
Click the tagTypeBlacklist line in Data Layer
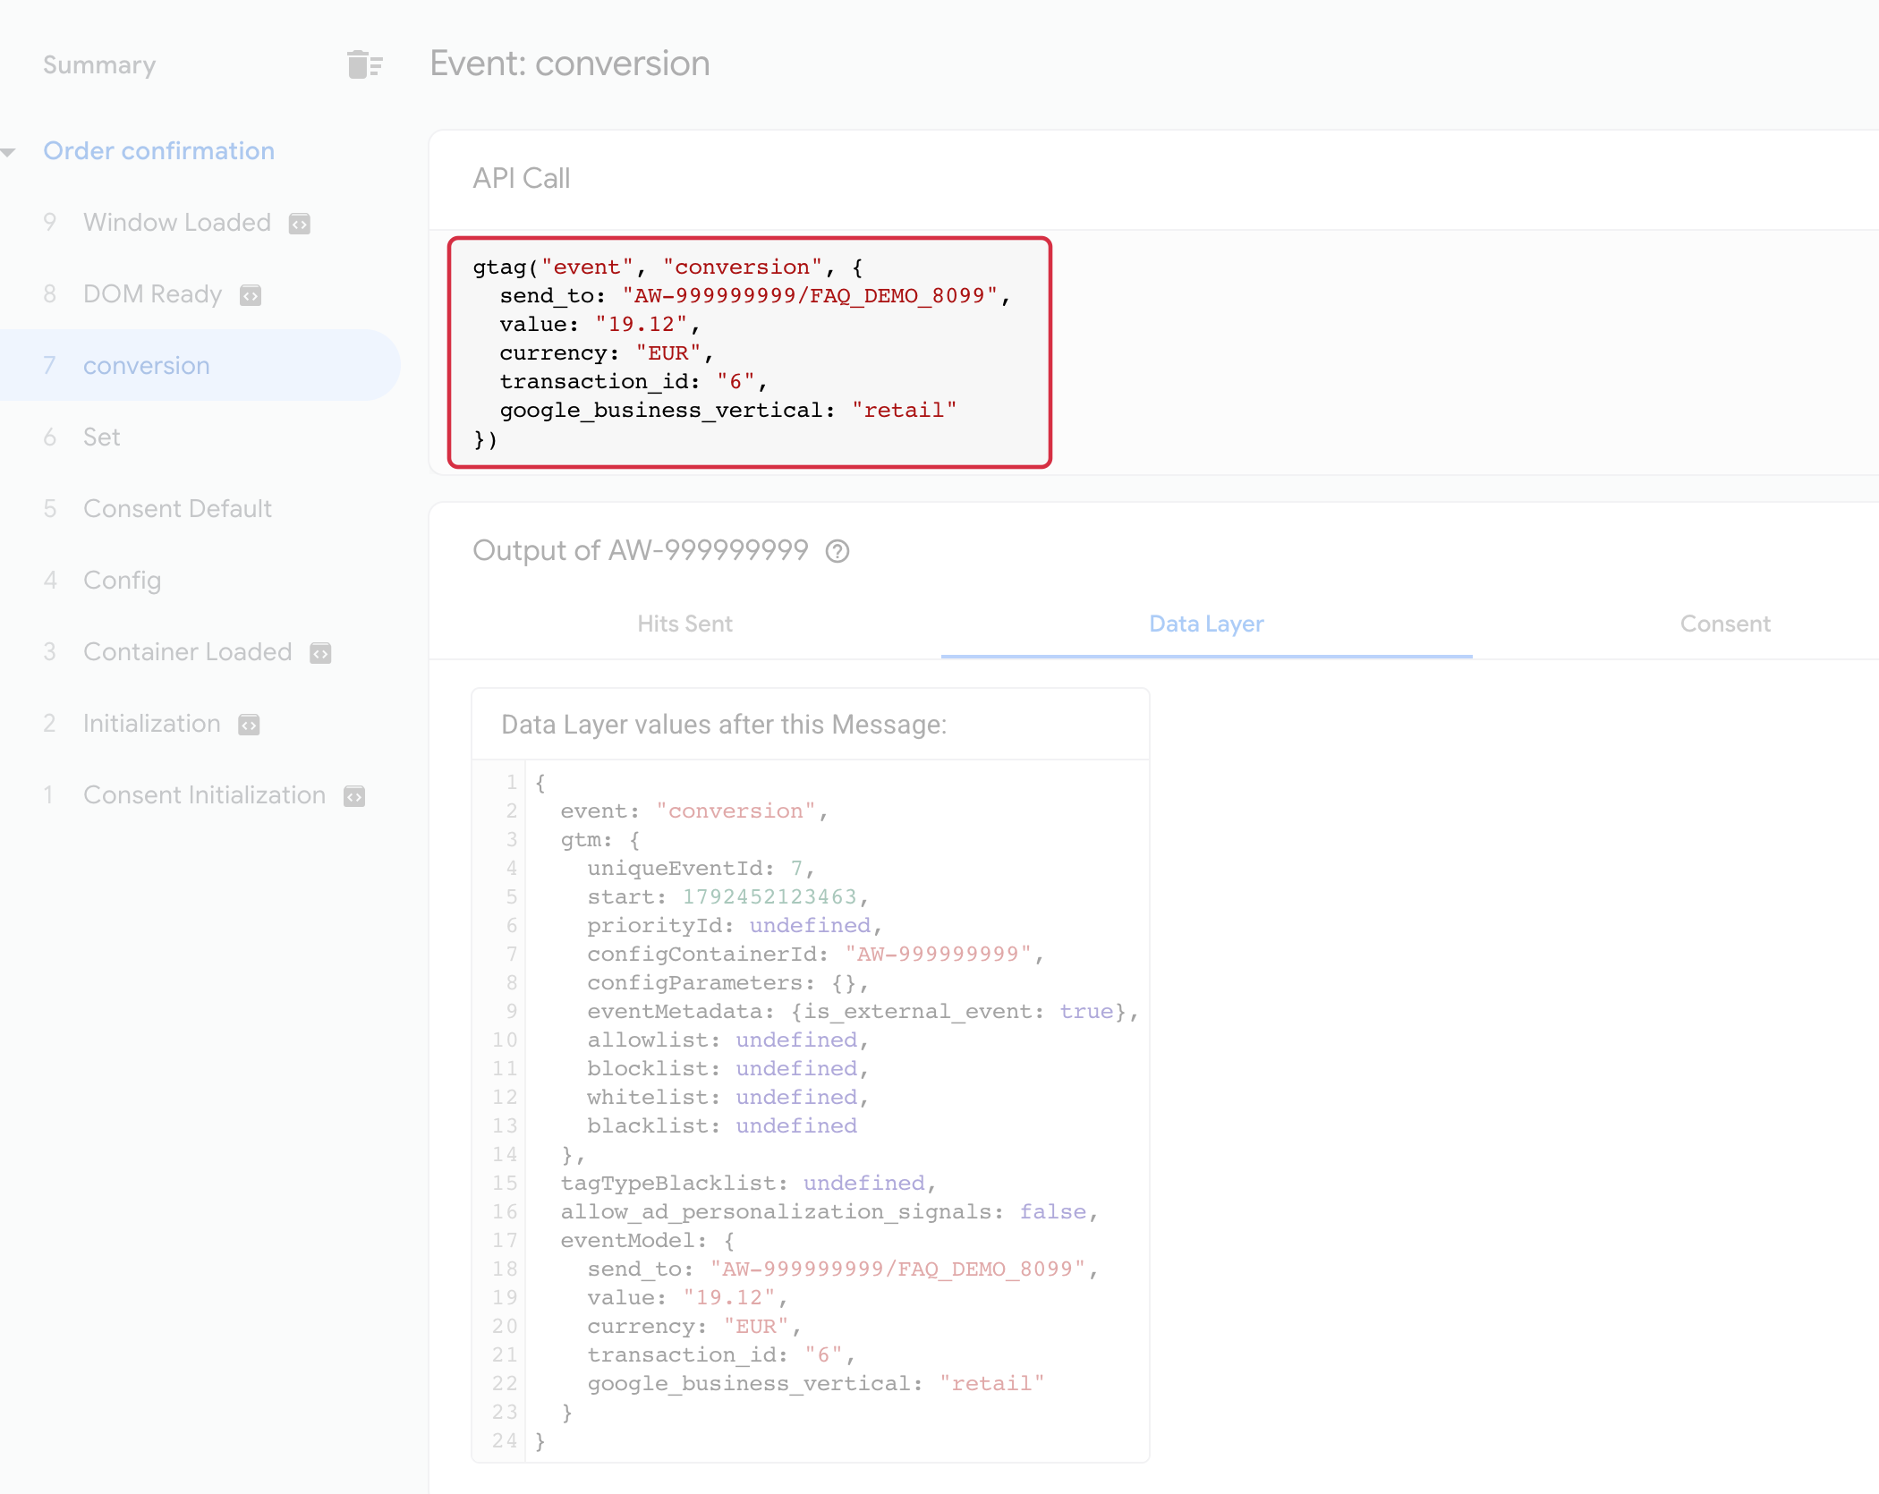pos(748,1183)
